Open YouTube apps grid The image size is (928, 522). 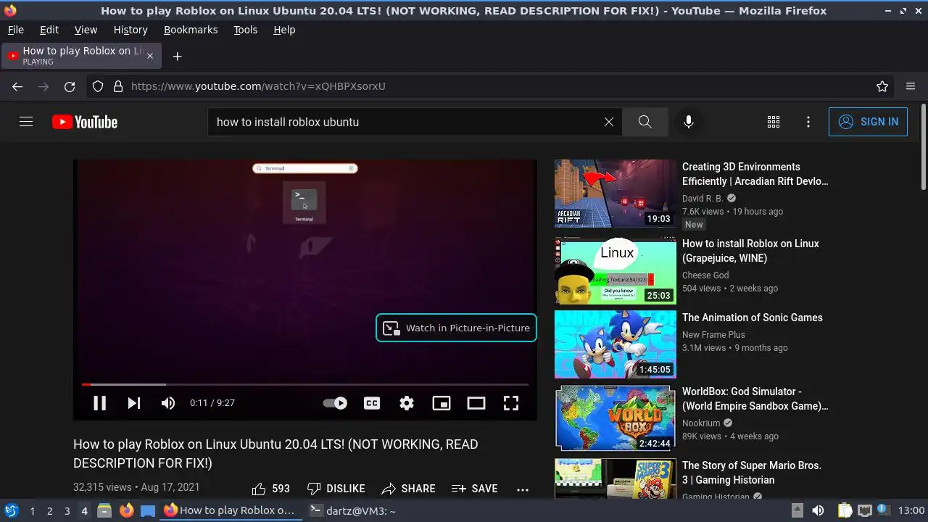774,122
